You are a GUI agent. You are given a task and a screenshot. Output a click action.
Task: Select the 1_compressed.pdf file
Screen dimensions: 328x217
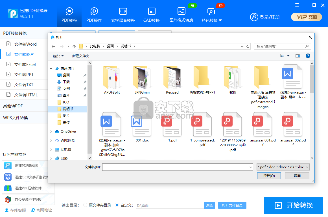click(202, 130)
